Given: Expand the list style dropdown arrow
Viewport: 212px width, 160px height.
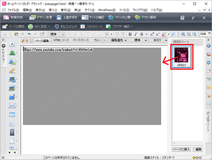Looking at the screenshot, I should pyautogui.click(x=112, y=34).
